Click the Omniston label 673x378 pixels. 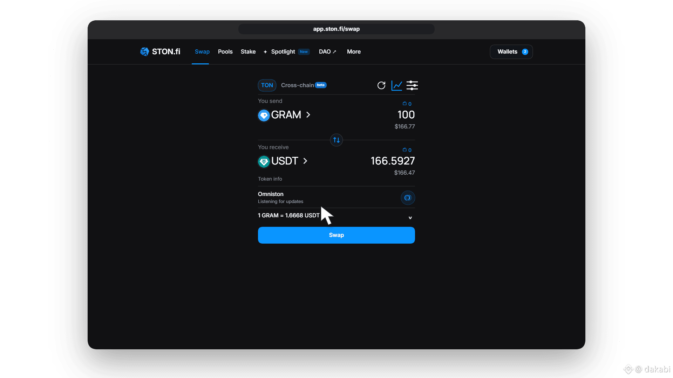271,194
